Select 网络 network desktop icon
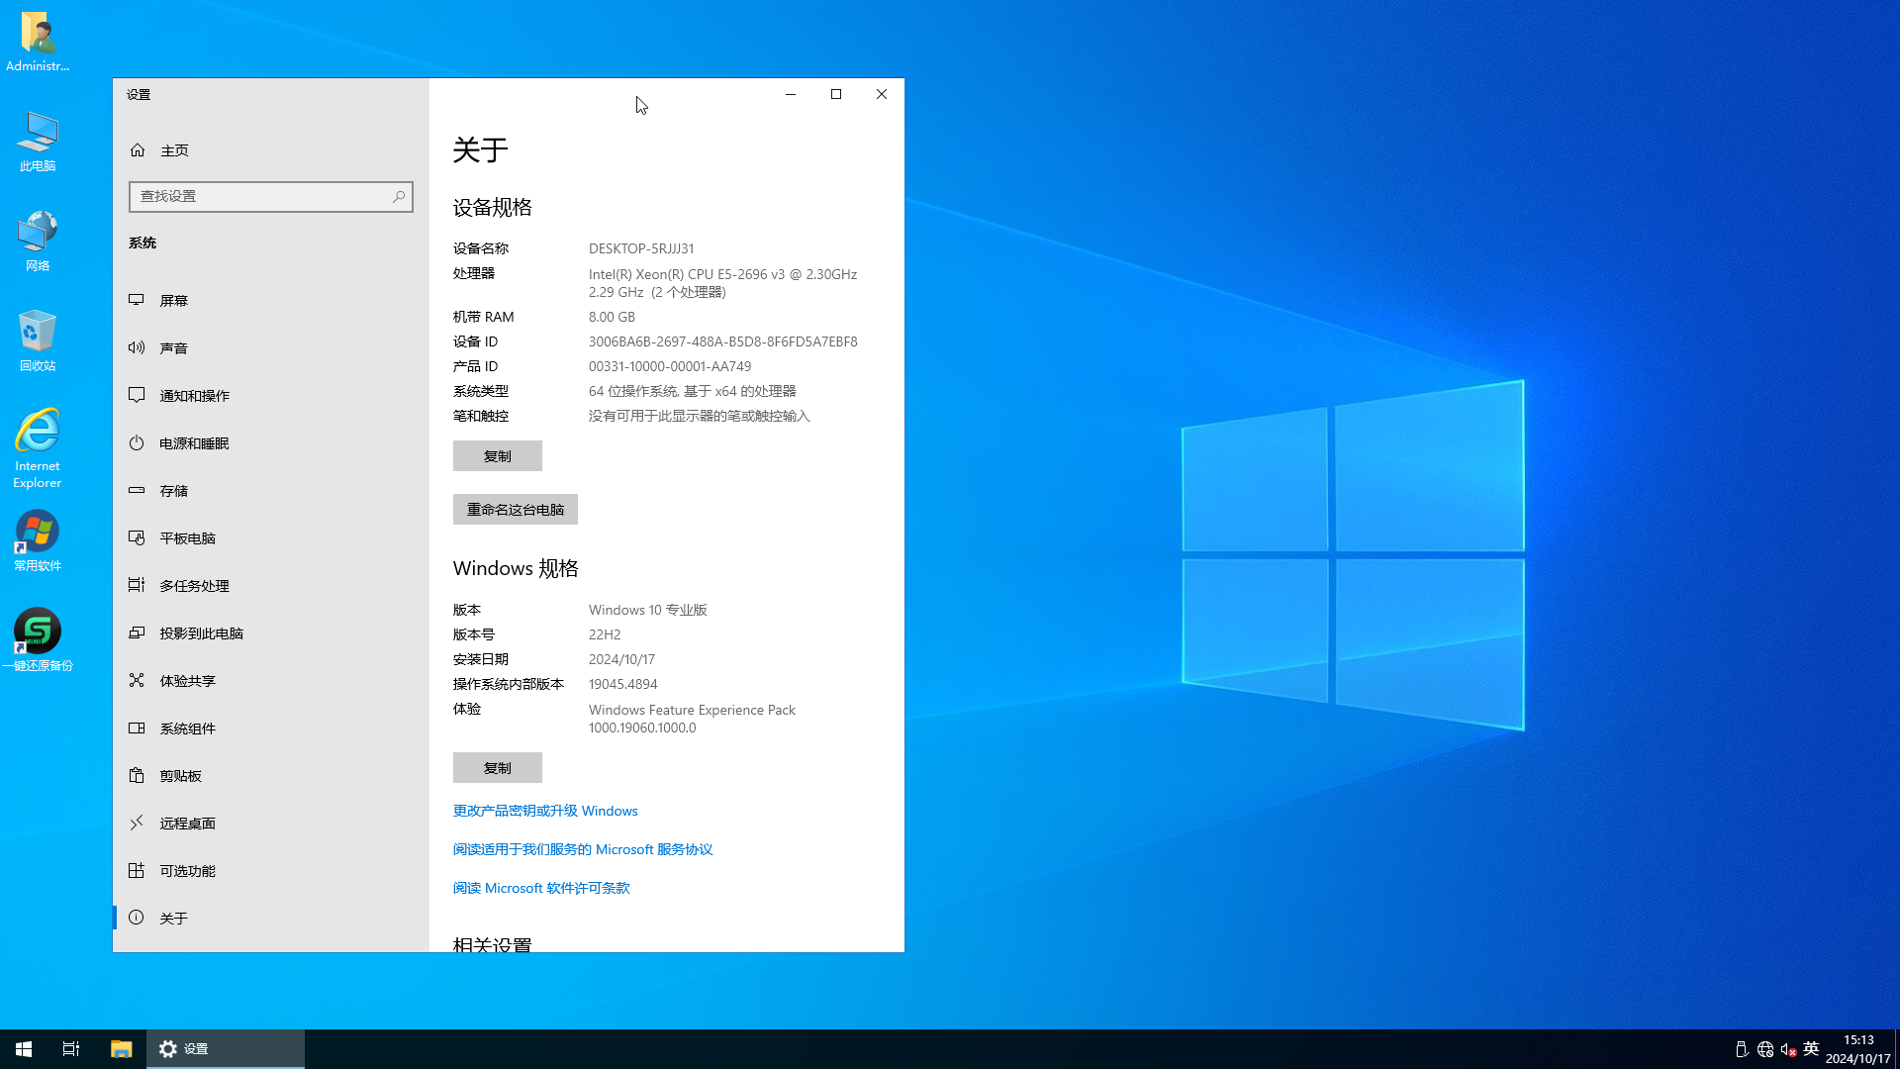The height and width of the screenshot is (1069, 1900). [x=38, y=242]
